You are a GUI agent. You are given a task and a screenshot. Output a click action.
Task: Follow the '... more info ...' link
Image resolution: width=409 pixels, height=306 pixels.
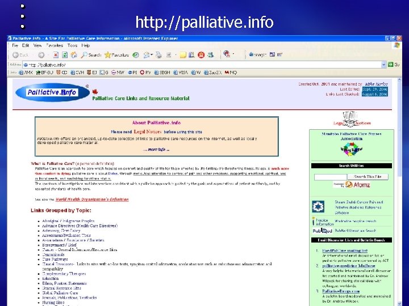pos(157,150)
